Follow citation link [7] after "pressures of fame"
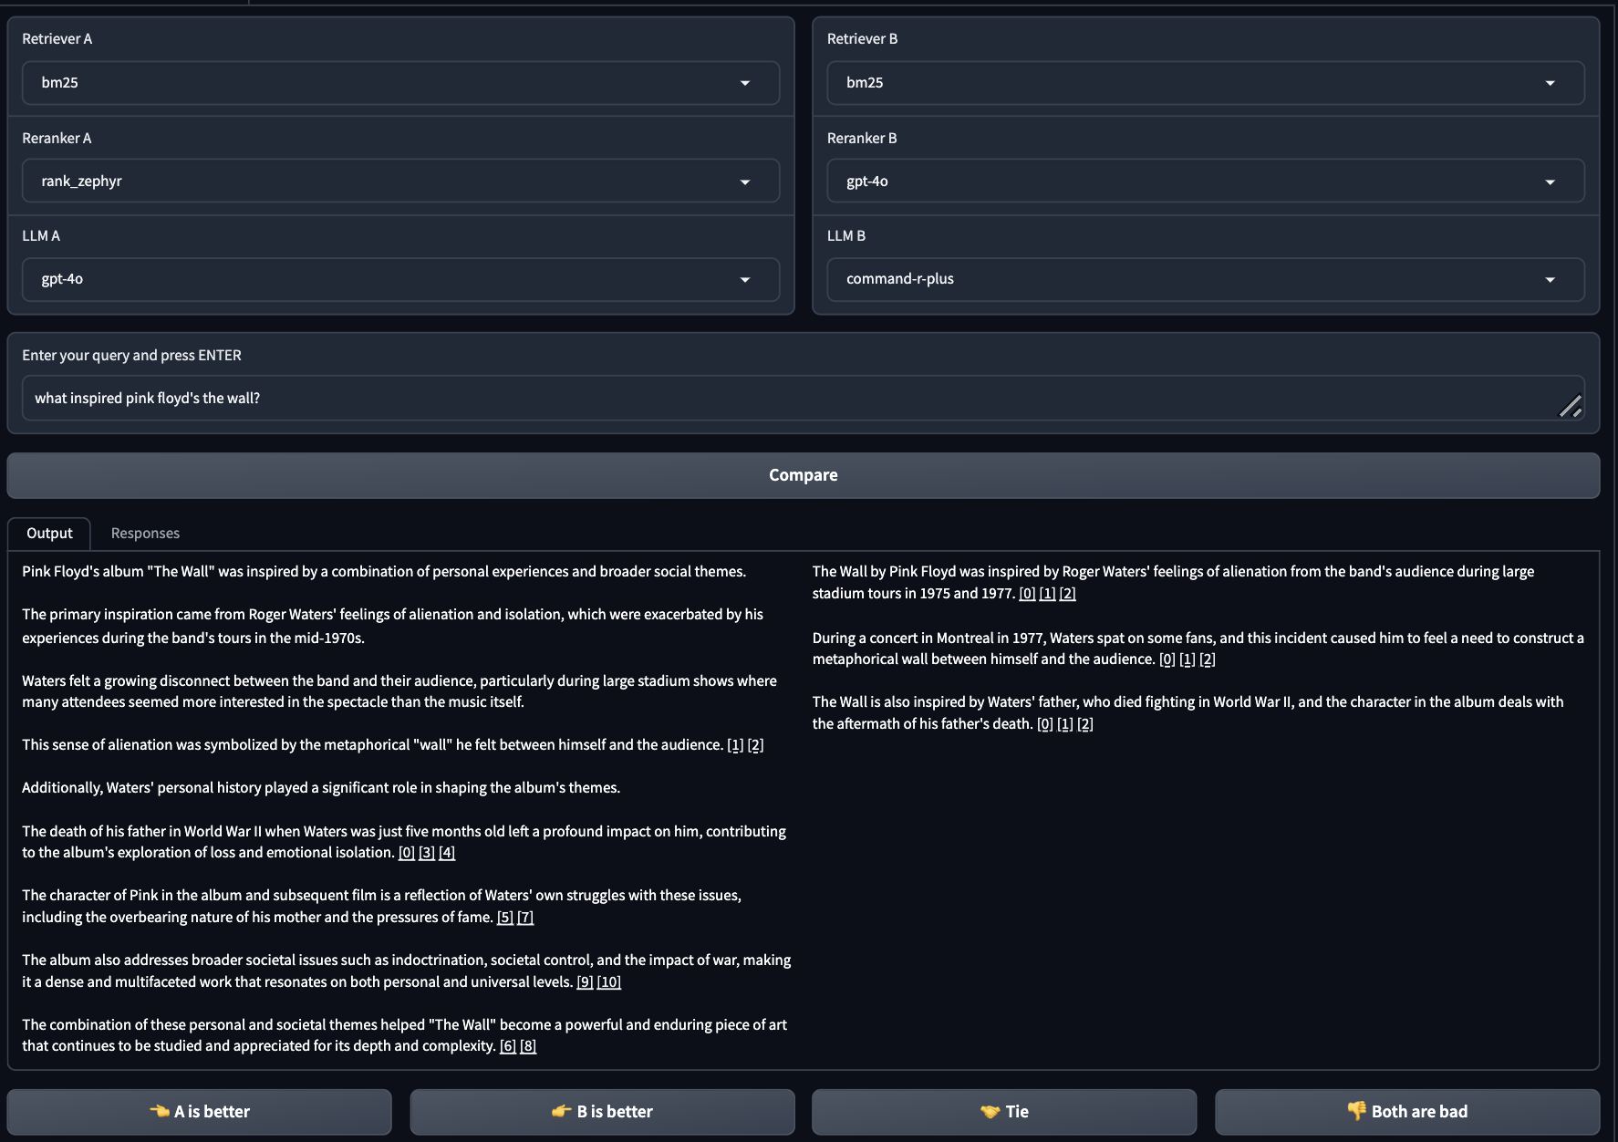The height and width of the screenshot is (1142, 1618). (x=525, y=918)
